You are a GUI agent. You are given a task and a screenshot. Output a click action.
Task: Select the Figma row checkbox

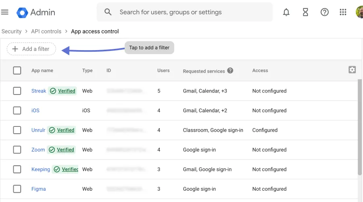(x=17, y=189)
